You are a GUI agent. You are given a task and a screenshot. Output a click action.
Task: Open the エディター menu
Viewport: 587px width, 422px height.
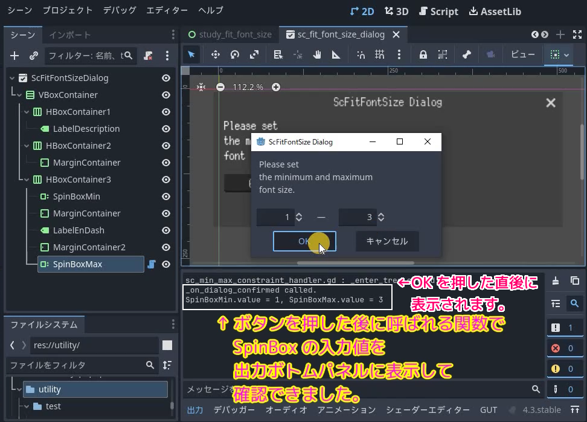[167, 10]
